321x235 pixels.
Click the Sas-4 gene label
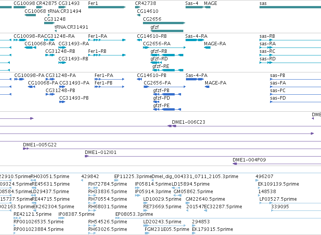coord(192,3)
